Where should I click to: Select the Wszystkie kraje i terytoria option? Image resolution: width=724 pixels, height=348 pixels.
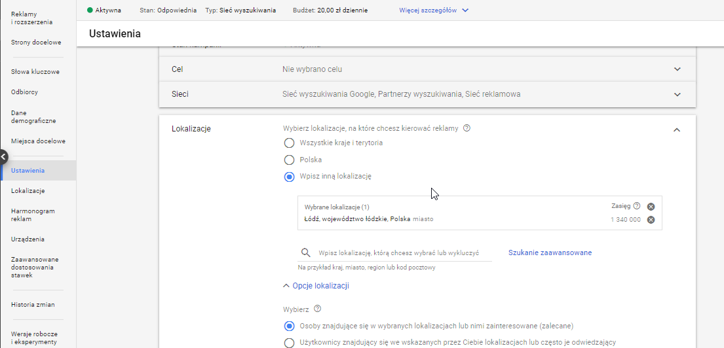click(x=289, y=143)
